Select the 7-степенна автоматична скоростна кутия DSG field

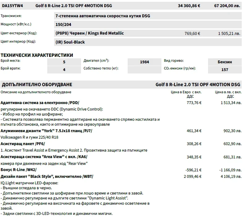(x=148, y=16)
